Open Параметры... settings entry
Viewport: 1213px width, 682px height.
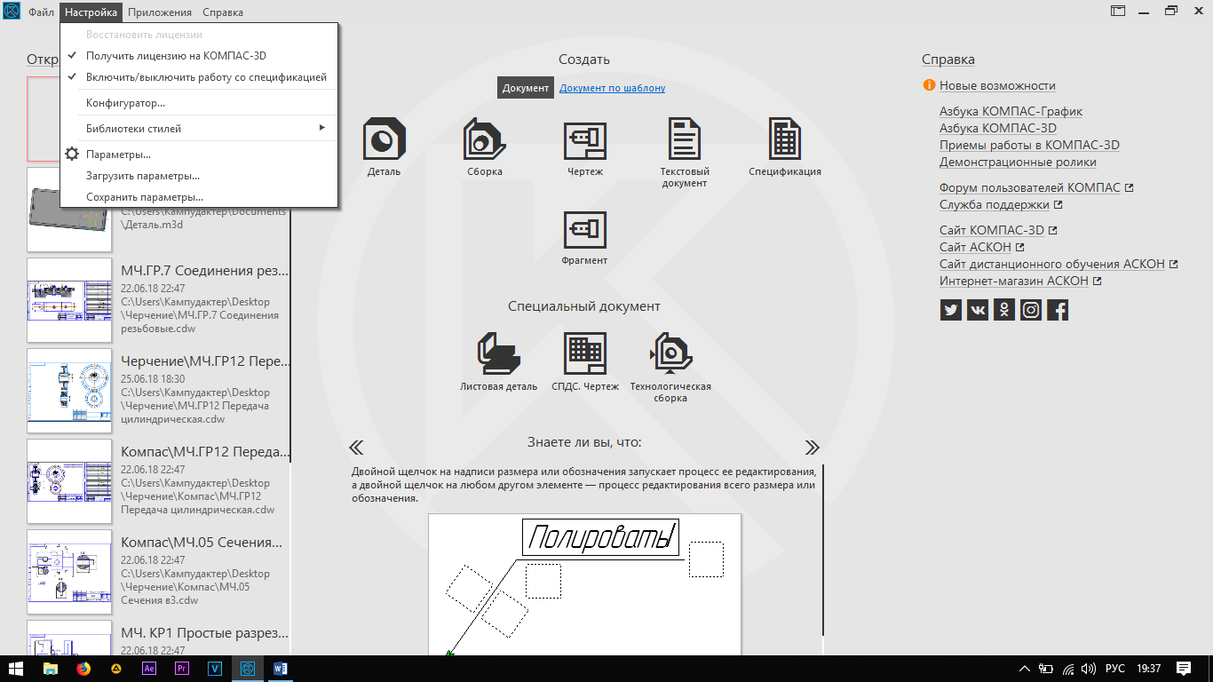pos(199,154)
